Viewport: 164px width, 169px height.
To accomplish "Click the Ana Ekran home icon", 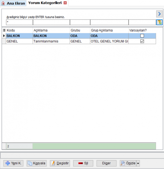I will tap(3, 3).
